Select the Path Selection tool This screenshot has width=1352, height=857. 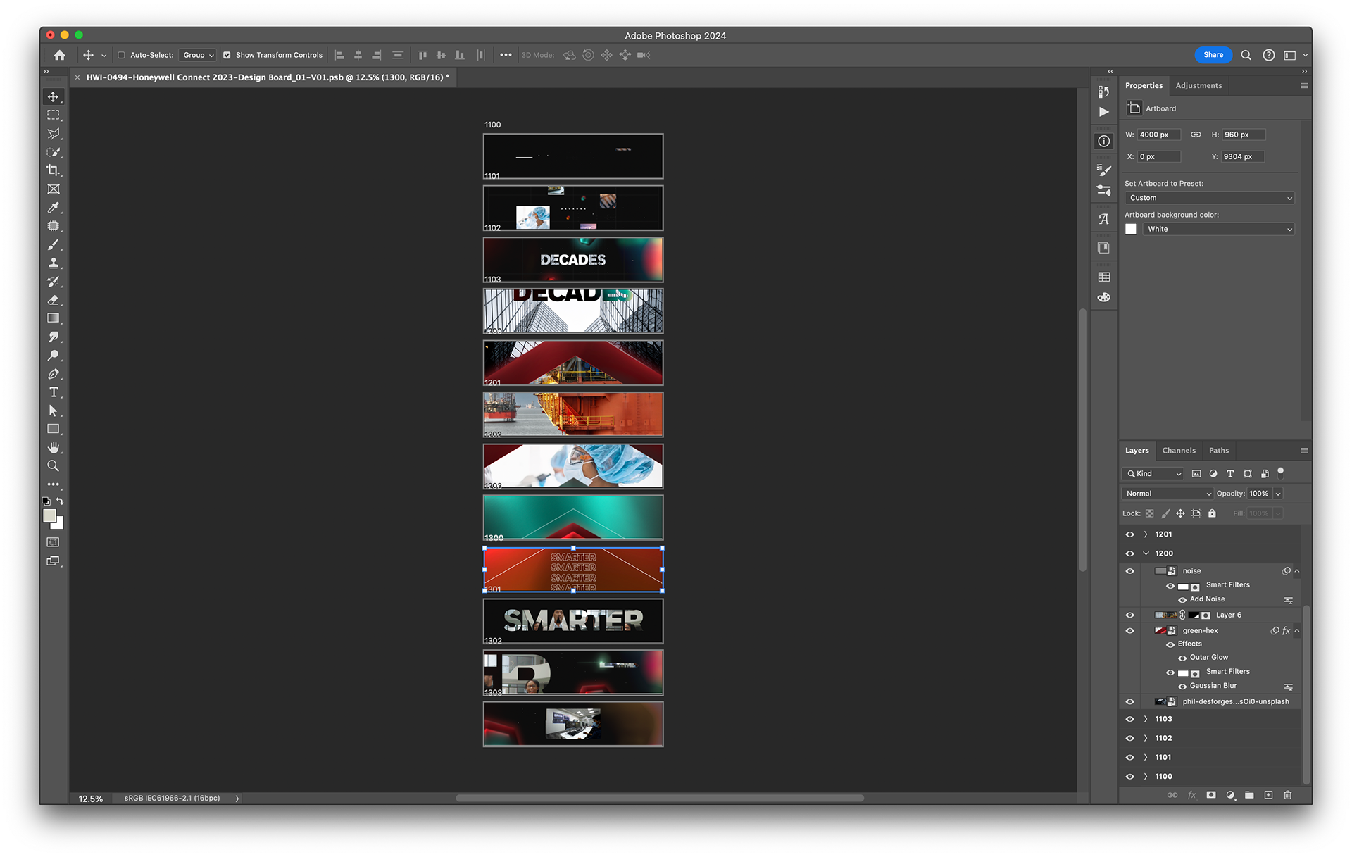[x=54, y=411]
